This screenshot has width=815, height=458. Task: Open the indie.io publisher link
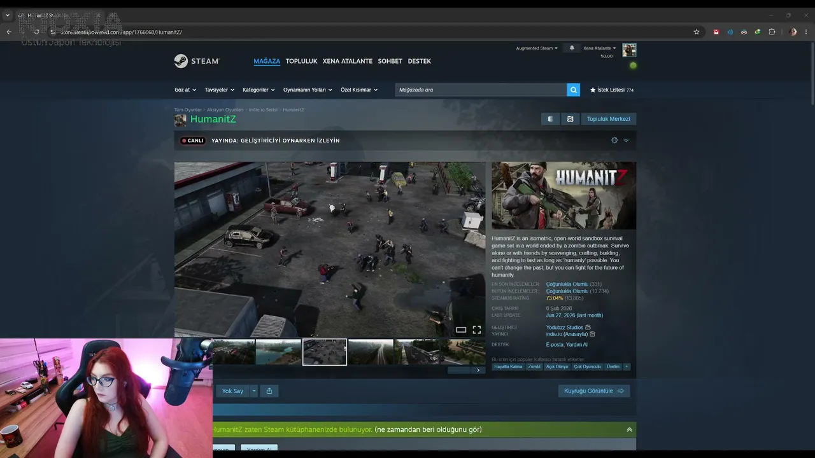pyautogui.click(x=567, y=334)
